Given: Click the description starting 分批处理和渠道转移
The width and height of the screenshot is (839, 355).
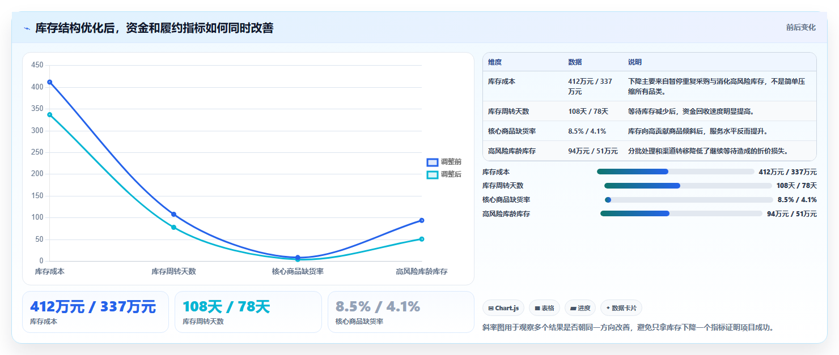Looking at the screenshot, I should click(708, 151).
